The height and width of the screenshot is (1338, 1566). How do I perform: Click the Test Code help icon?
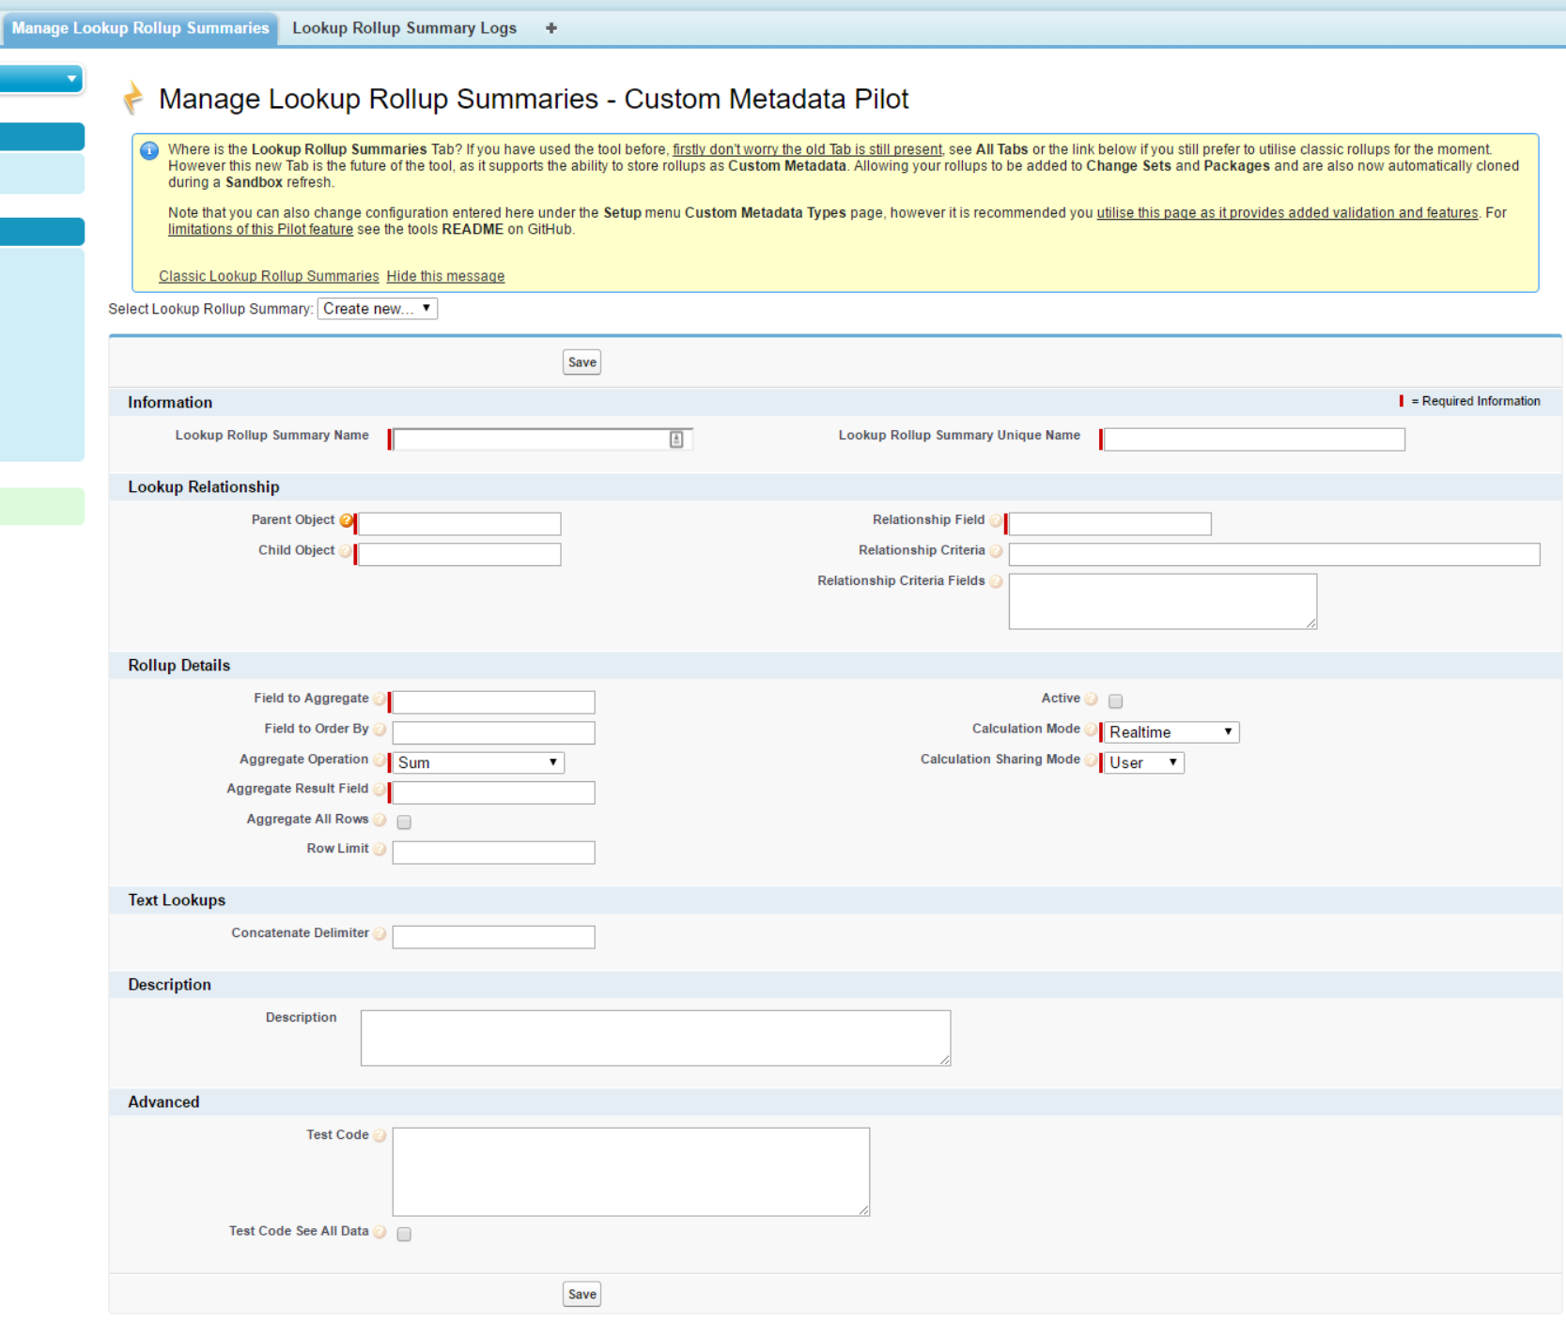[x=380, y=1136]
